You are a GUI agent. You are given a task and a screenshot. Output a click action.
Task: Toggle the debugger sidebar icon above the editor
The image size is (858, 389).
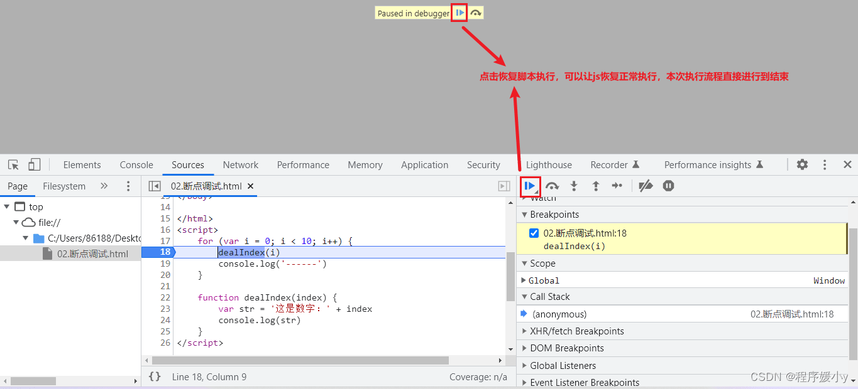point(504,186)
